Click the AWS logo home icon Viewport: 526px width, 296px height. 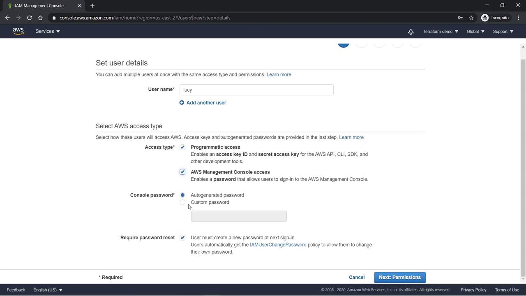coord(18,31)
